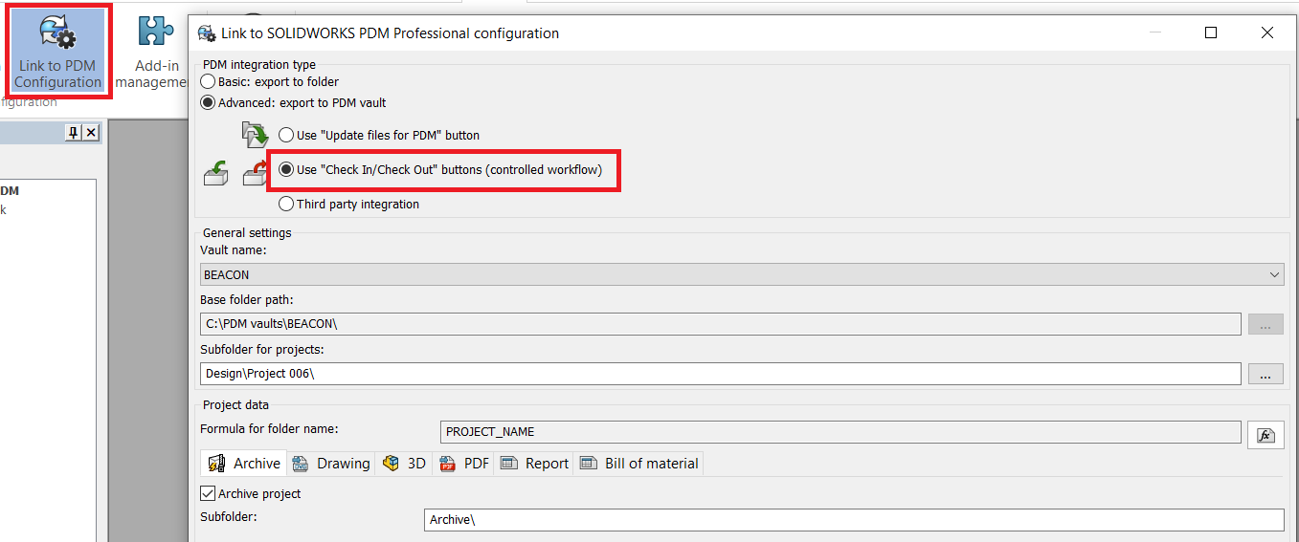1299x542 pixels.
Task: Close the side panel with X icon
Action: coord(91,133)
